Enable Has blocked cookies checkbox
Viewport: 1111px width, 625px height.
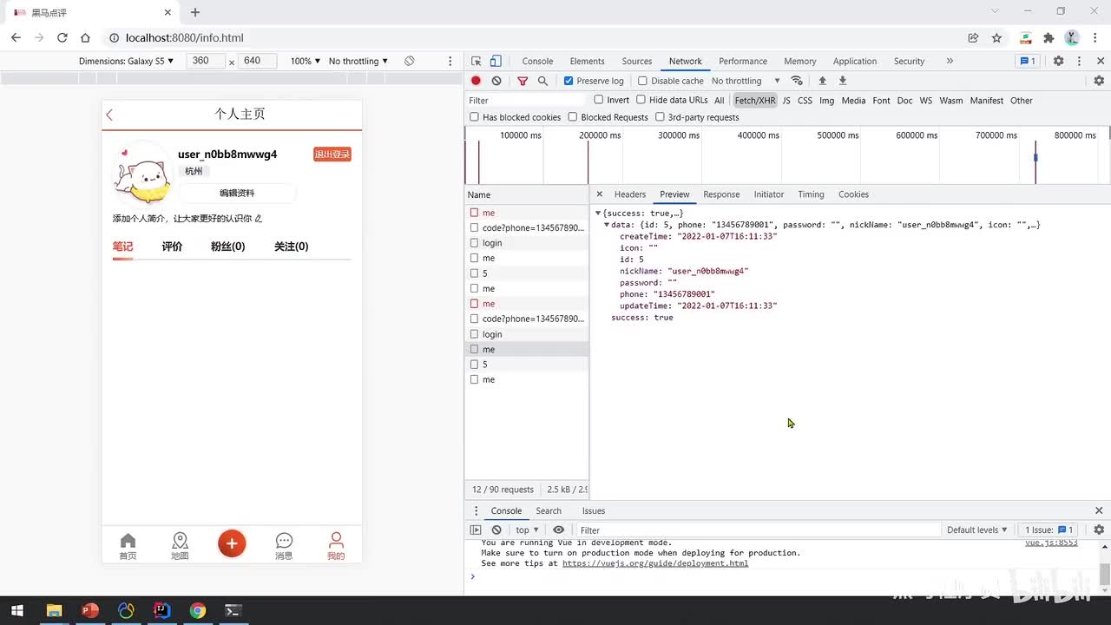474,117
